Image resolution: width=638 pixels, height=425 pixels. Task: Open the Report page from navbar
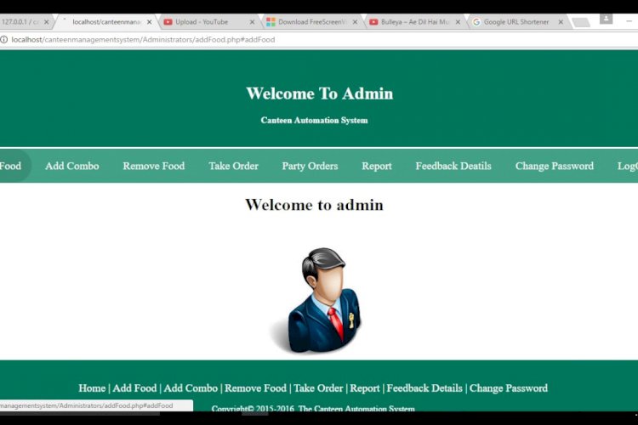coord(377,166)
